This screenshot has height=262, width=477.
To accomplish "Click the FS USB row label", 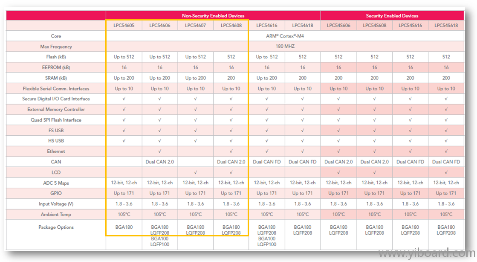I will [56, 131].
